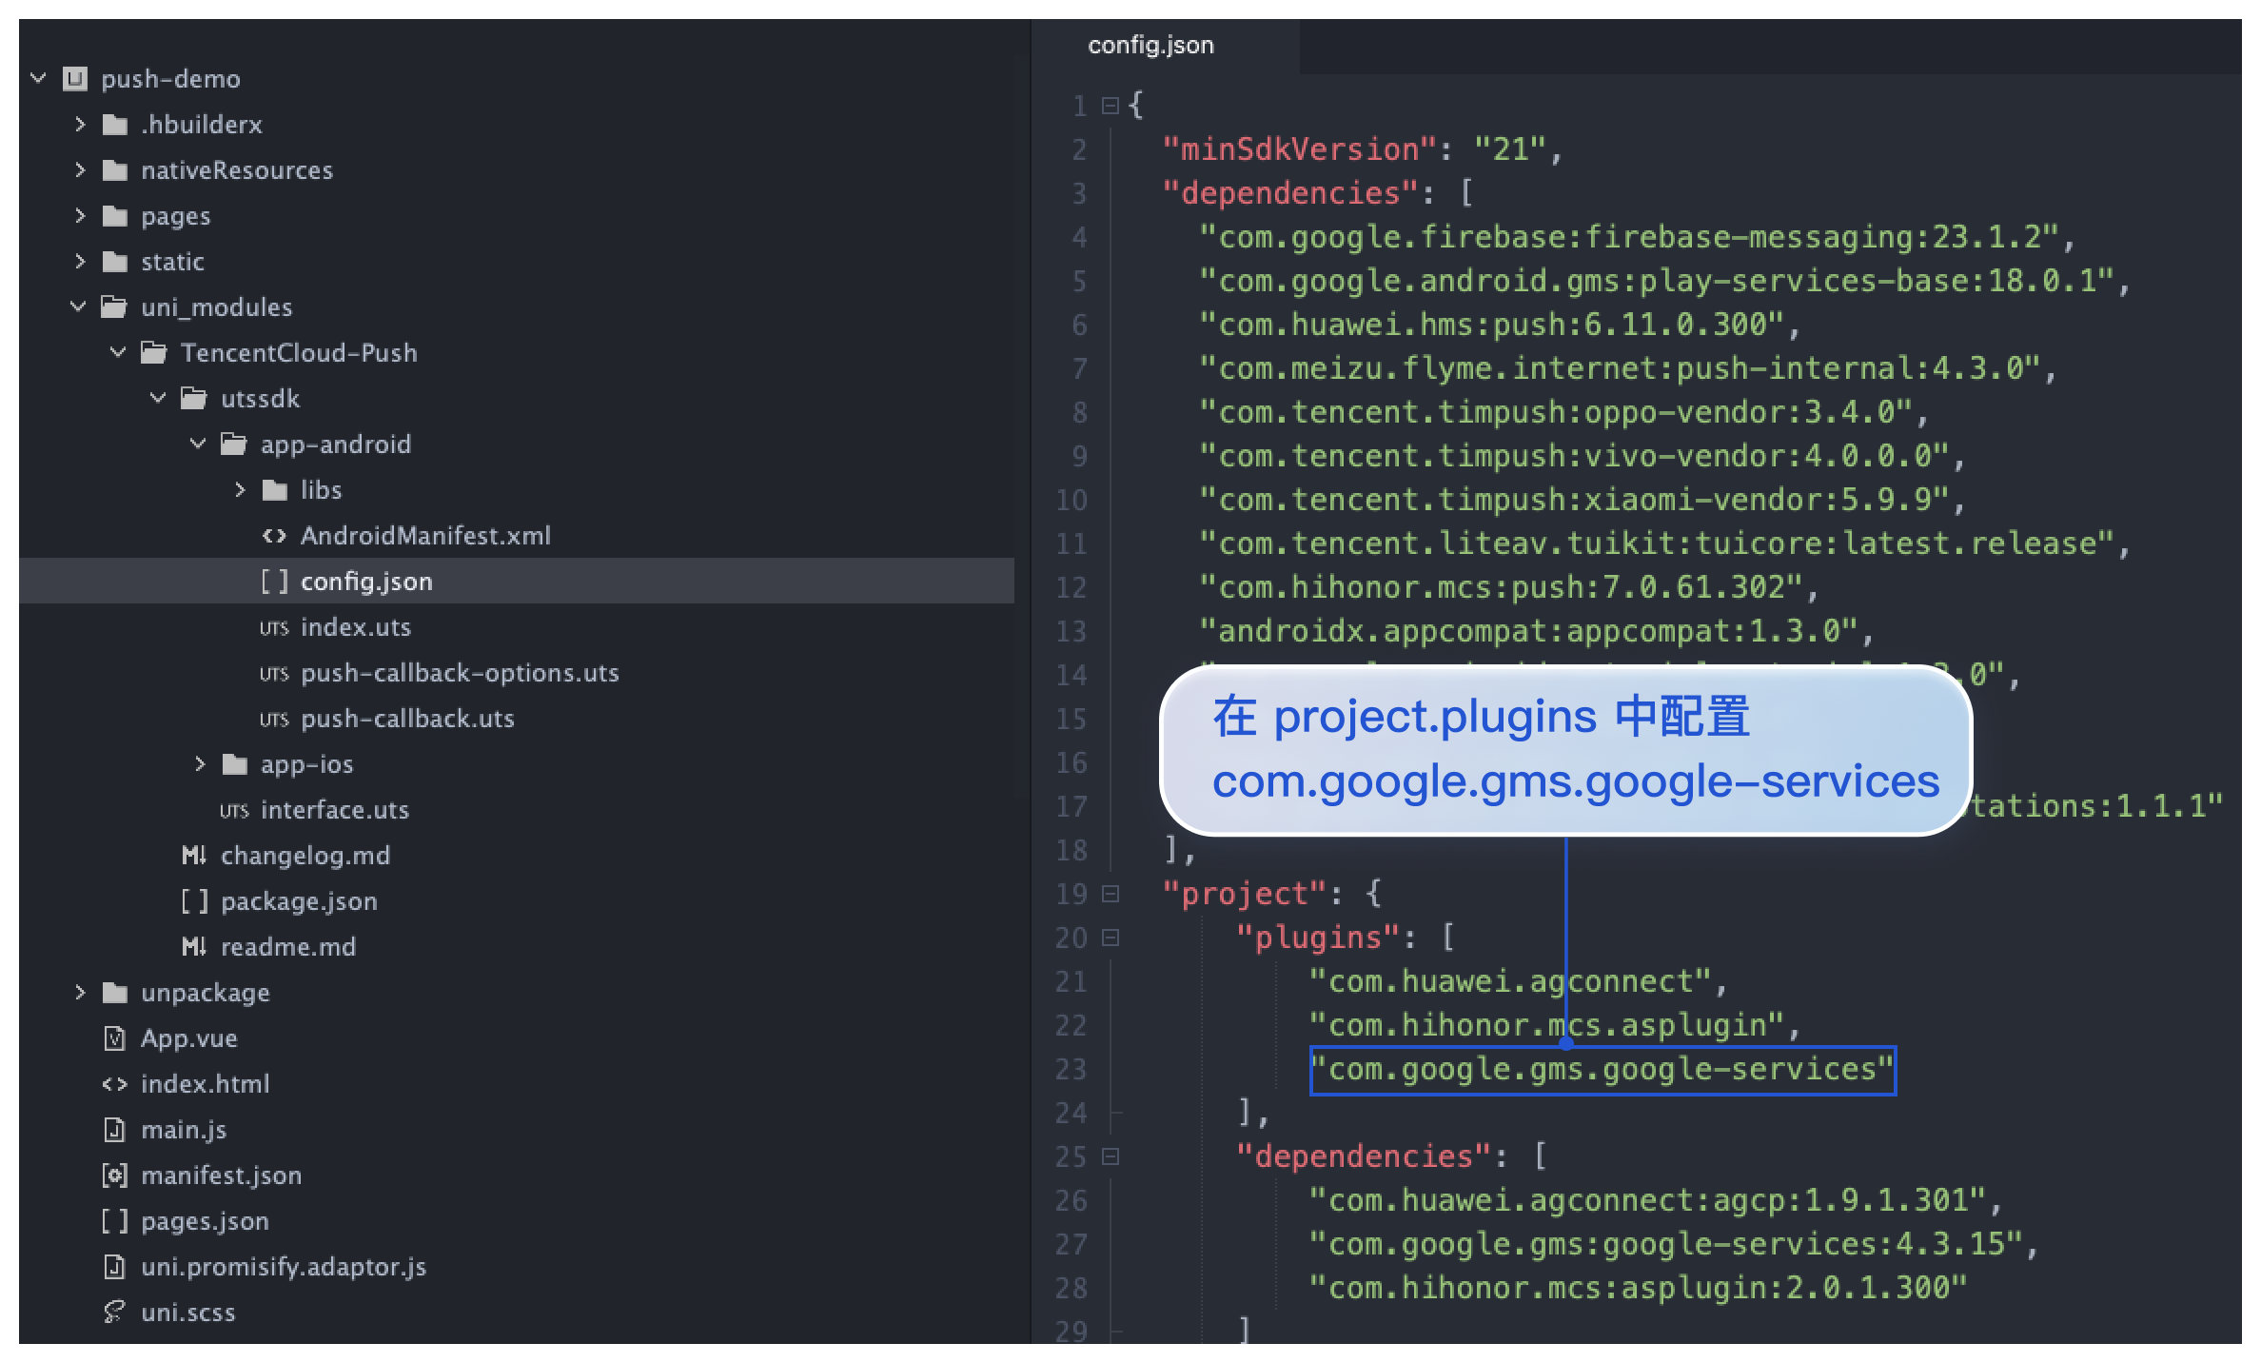Click the index.uts UTS file icon
The image size is (2261, 1363).
pos(274,628)
